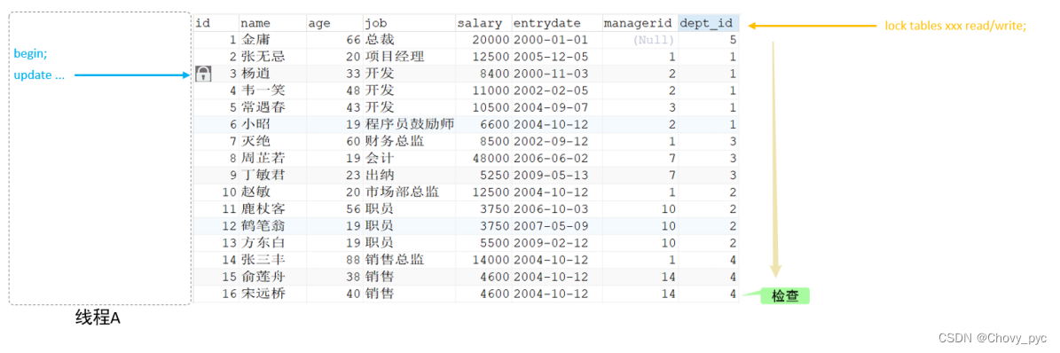Click the entrydate cell 2006-06-02
The image size is (1060, 353).
pos(557,158)
